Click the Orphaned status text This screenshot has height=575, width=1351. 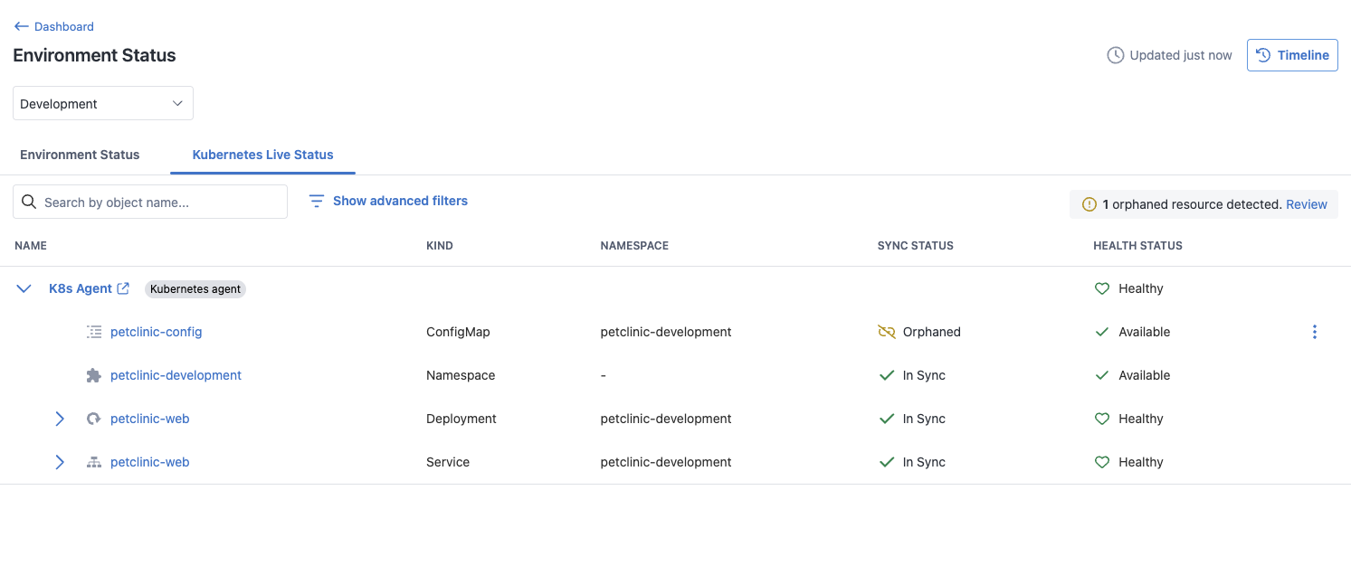[x=932, y=332]
